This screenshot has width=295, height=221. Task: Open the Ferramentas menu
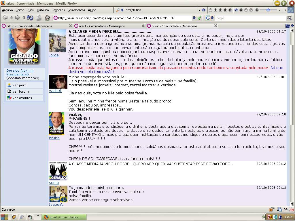coord(76,10)
